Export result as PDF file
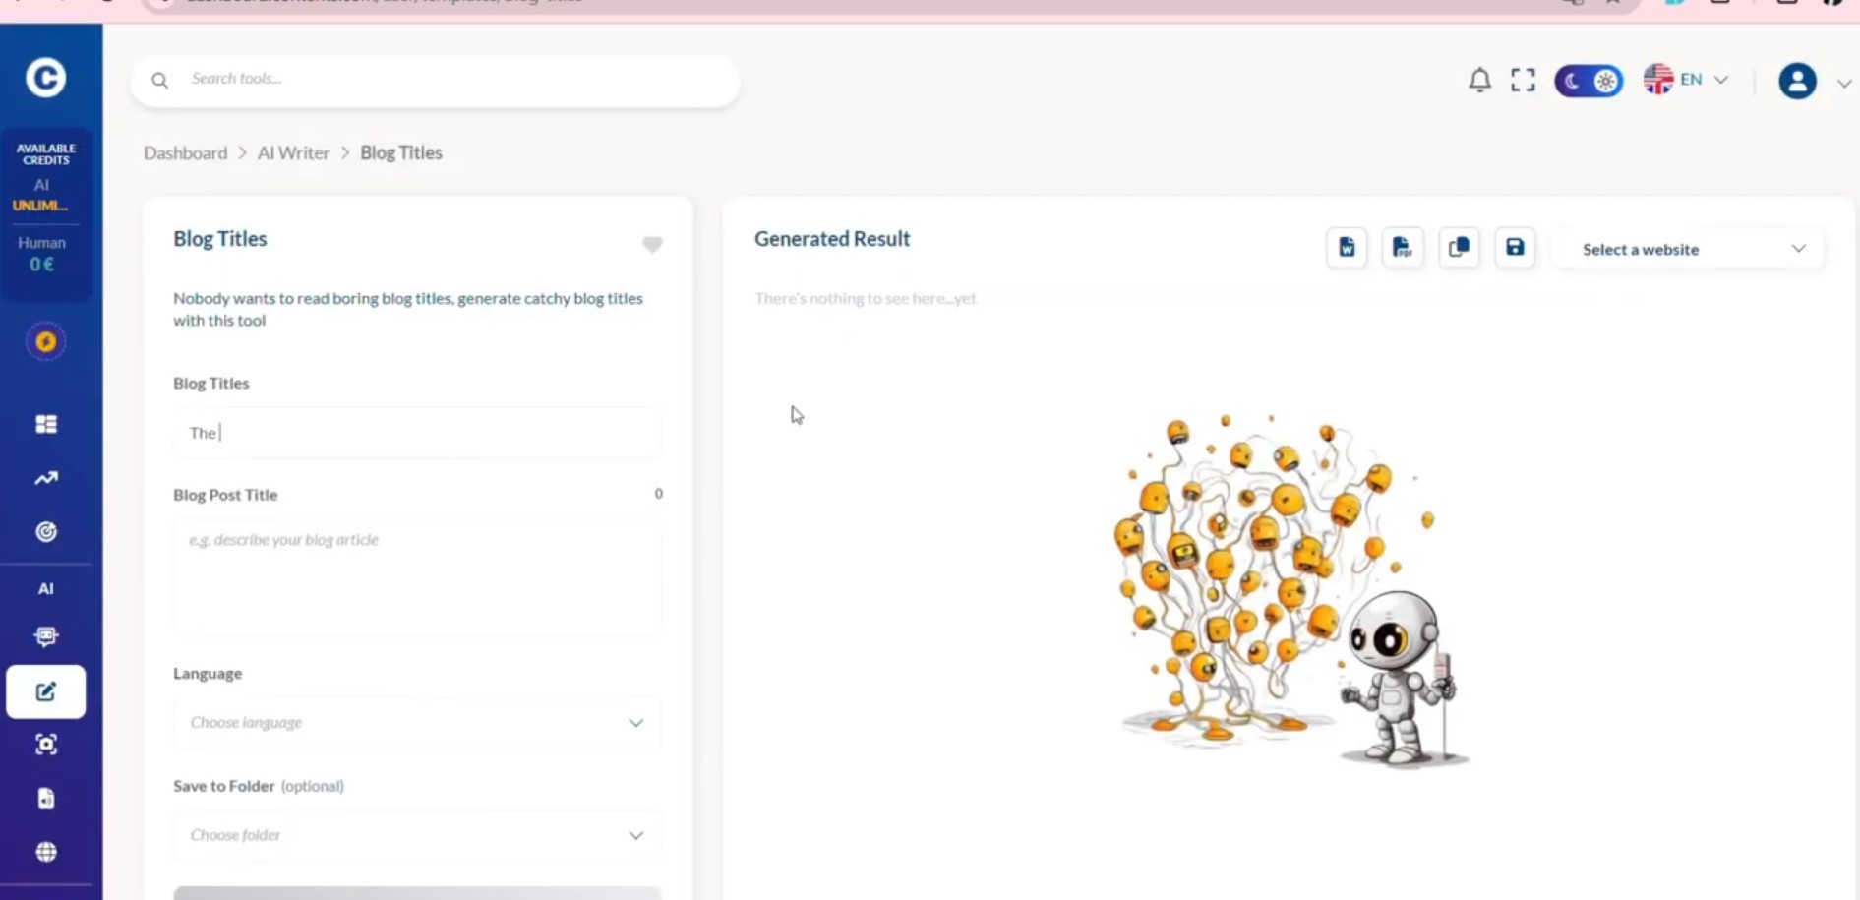Screen dimensions: 1860x900 click(x=1403, y=247)
